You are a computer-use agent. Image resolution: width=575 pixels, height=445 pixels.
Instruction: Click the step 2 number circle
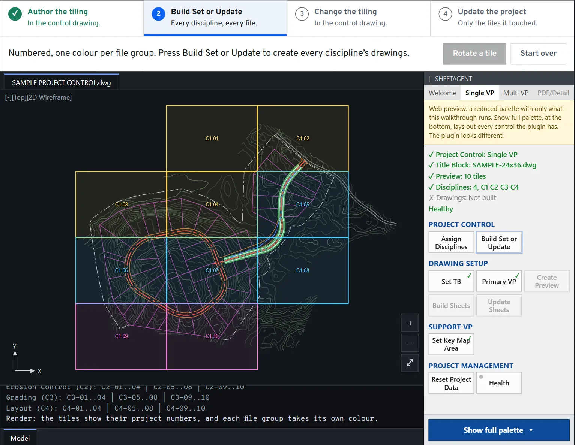pyautogui.click(x=158, y=14)
